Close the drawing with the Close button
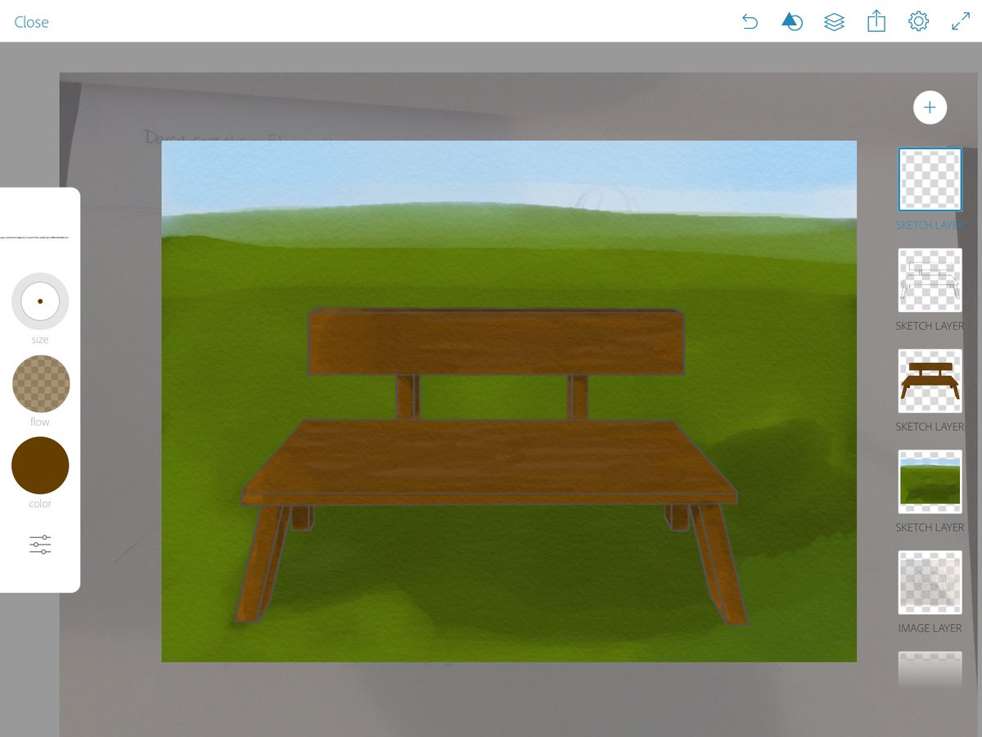This screenshot has width=982, height=737. click(31, 22)
